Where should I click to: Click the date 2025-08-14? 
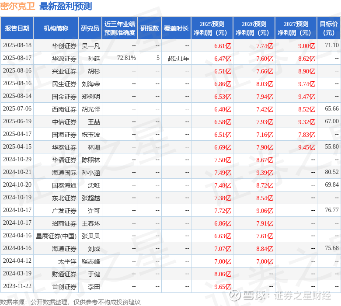[x=17, y=96]
